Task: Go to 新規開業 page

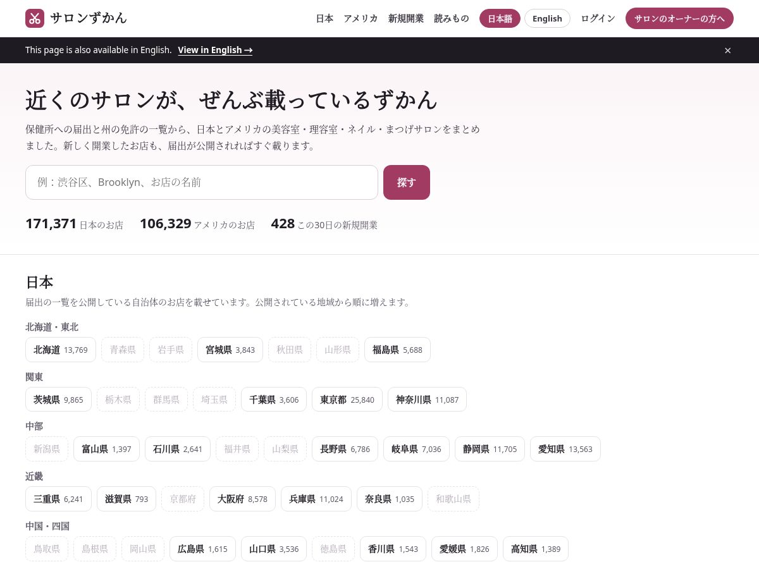Action: [406, 18]
